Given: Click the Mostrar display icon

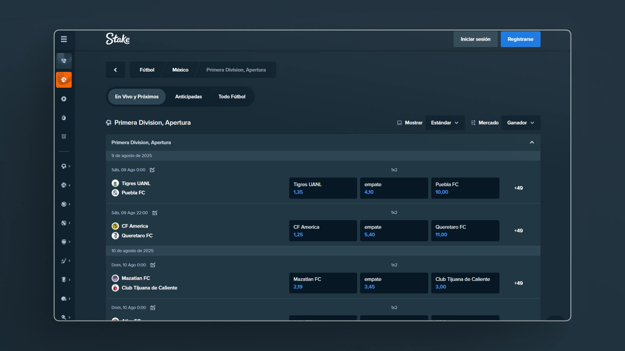Looking at the screenshot, I should (399, 123).
